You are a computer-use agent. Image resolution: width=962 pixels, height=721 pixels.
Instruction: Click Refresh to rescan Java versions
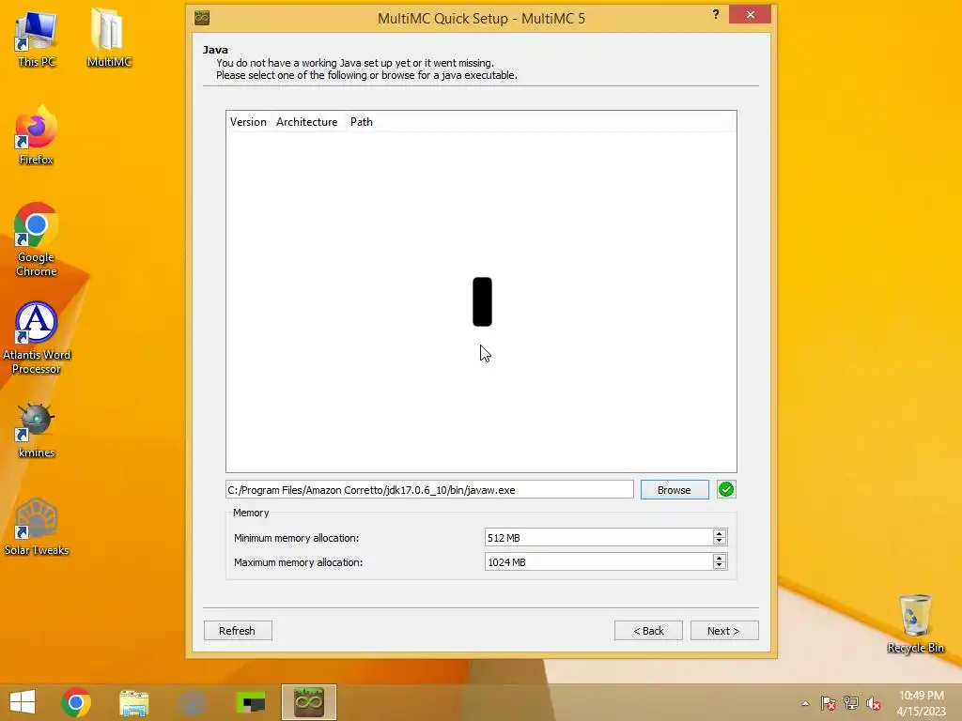coord(238,630)
